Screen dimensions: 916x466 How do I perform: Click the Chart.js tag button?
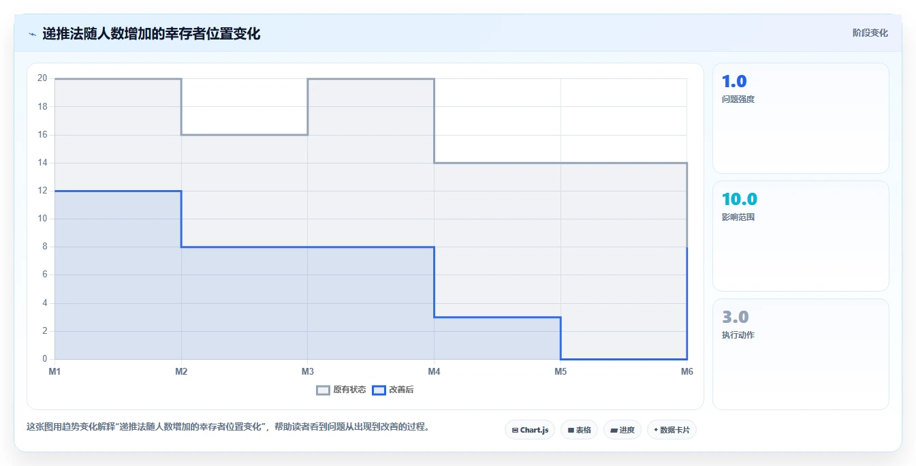point(530,430)
